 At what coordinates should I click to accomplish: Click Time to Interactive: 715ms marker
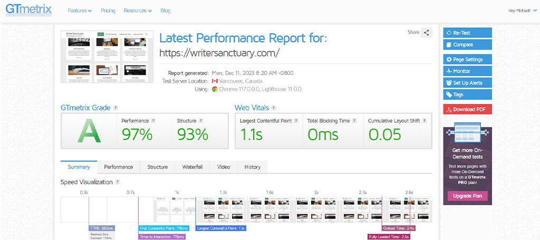coord(162,236)
